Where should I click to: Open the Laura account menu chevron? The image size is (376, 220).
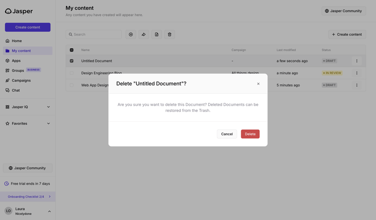49,212
